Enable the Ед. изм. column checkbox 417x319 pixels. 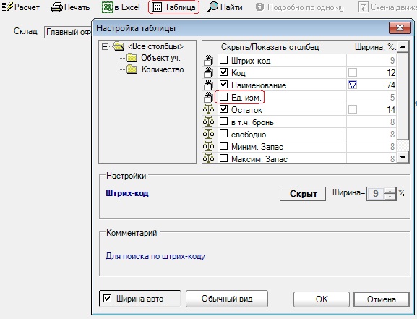[x=223, y=97]
